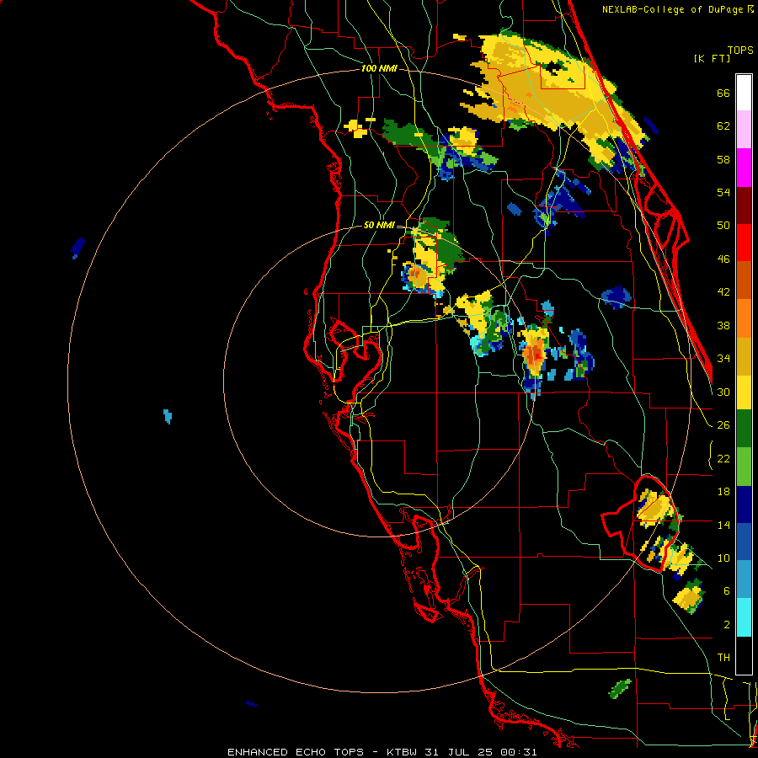The width and height of the screenshot is (758, 758).
Task: Click the black TH threshold swatch
Action: pyautogui.click(x=744, y=655)
